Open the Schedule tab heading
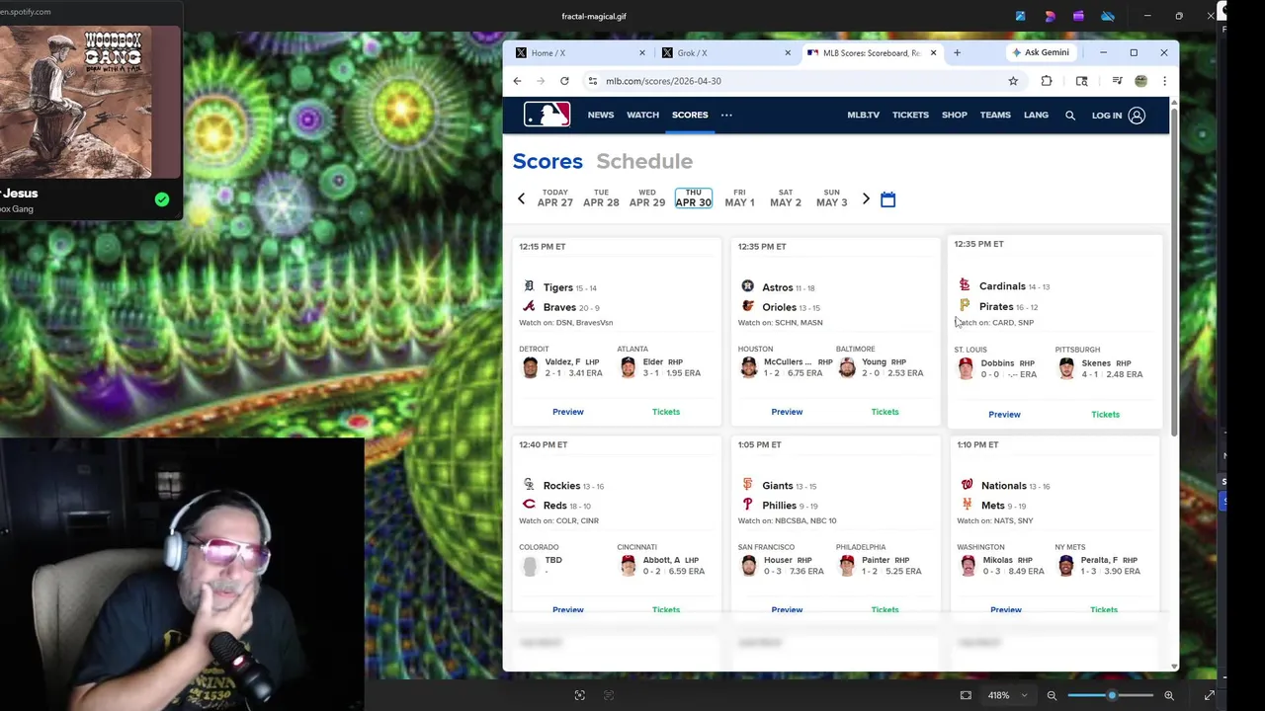The width and height of the screenshot is (1265, 711). click(x=644, y=161)
